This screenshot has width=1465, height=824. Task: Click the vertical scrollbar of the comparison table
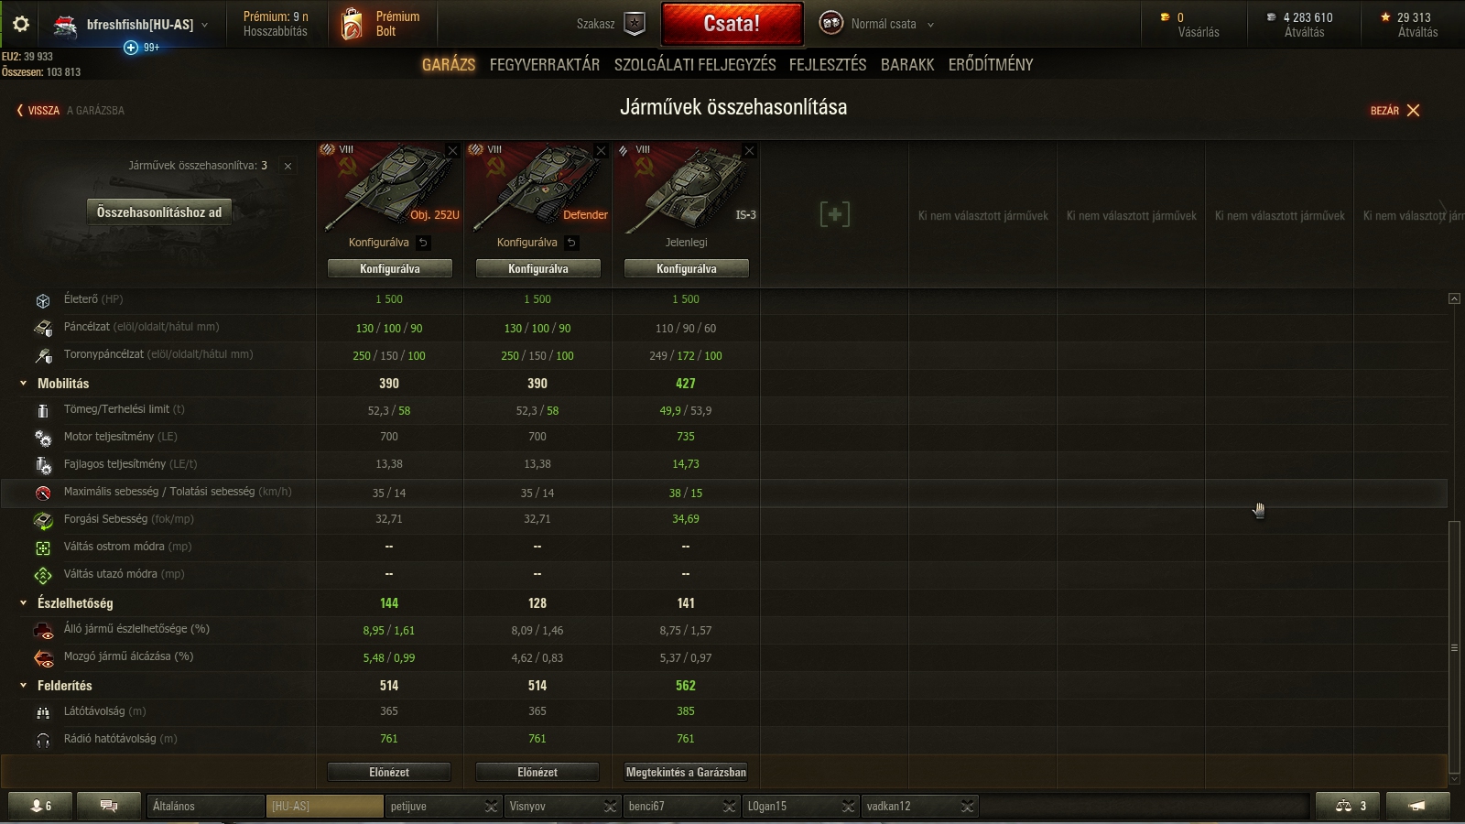(x=1454, y=645)
